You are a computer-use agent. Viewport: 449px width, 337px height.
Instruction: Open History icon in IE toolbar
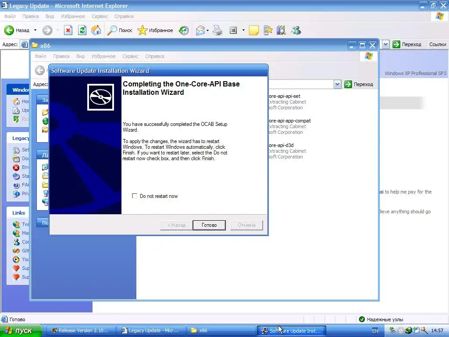pos(184,30)
